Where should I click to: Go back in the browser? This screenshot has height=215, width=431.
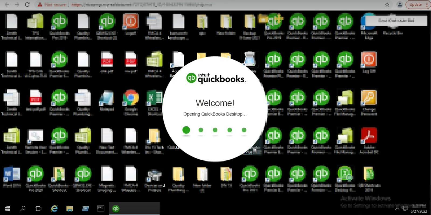[7, 5]
